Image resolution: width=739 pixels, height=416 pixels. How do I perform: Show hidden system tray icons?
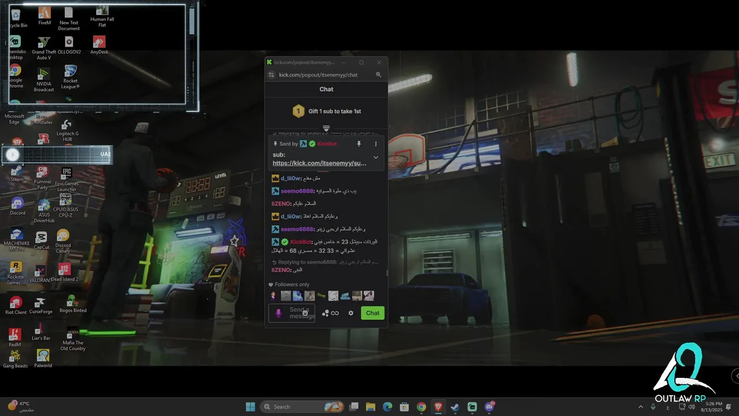pos(640,407)
